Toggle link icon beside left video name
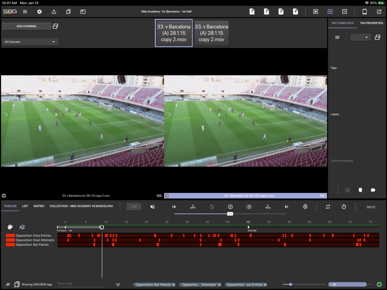Image resolution: width=387 pixels, height=290 pixels. [159, 196]
